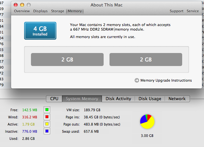The width and height of the screenshot is (204, 147).
Task: Click the blue Inactive memory color swatch
Action: point(47,131)
